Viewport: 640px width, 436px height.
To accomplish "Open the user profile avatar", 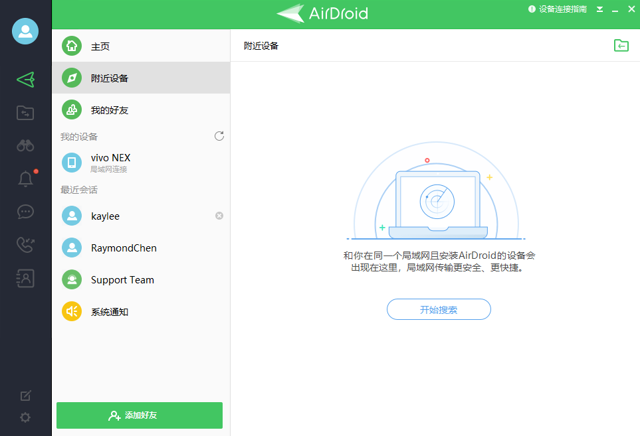I will tap(25, 31).
